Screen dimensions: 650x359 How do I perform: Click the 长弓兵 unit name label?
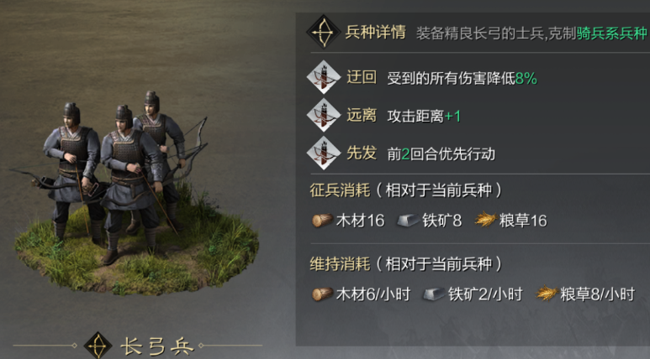(x=157, y=346)
